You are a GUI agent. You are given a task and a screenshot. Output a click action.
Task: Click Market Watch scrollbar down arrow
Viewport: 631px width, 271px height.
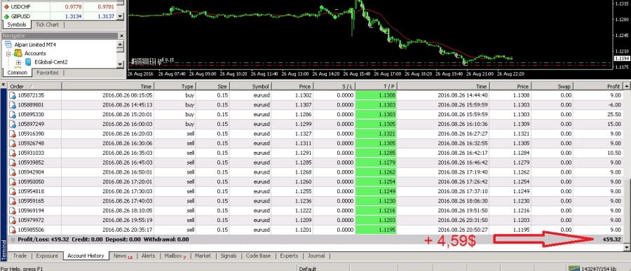click(x=121, y=16)
